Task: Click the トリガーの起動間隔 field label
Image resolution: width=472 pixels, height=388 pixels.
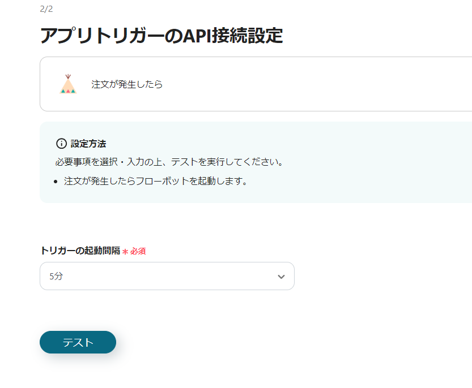Action: coord(80,251)
